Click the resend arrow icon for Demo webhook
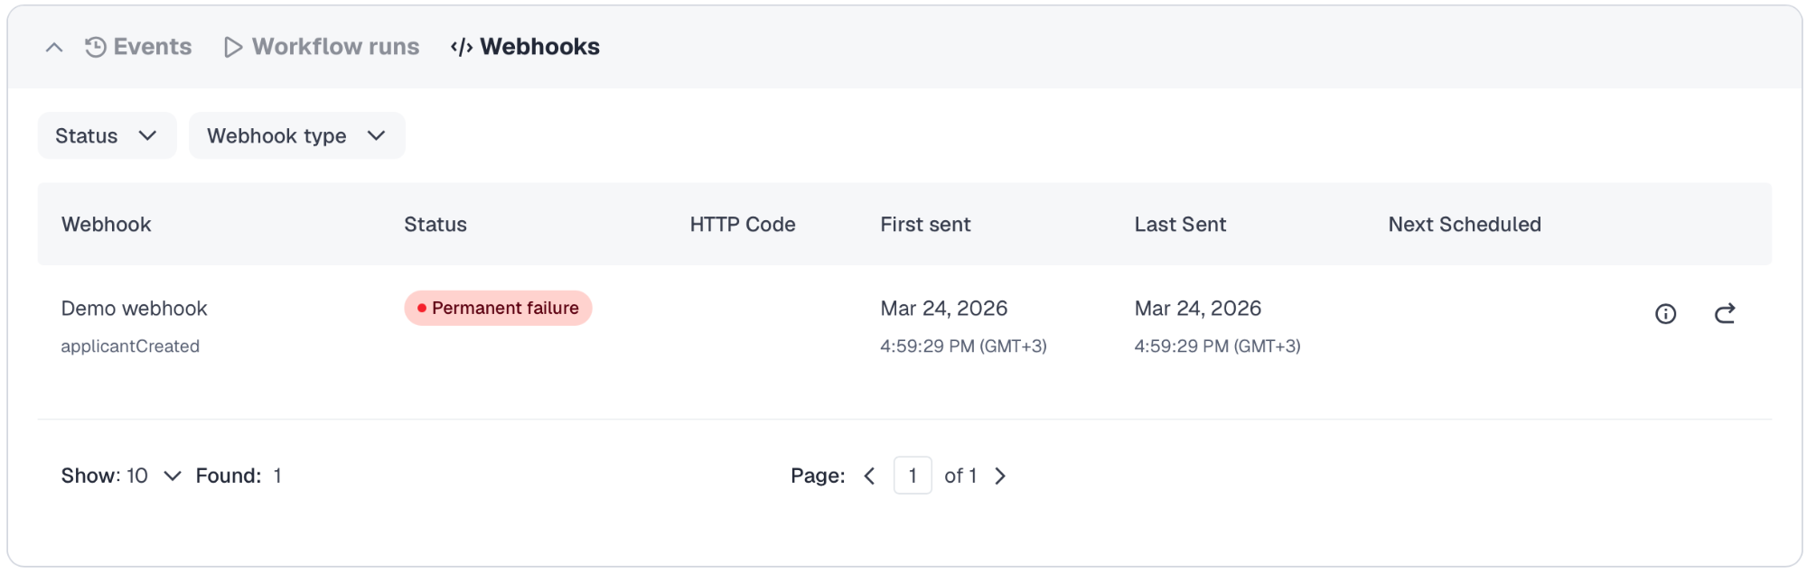1807x573 pixels. click(x=1725, y=314)
